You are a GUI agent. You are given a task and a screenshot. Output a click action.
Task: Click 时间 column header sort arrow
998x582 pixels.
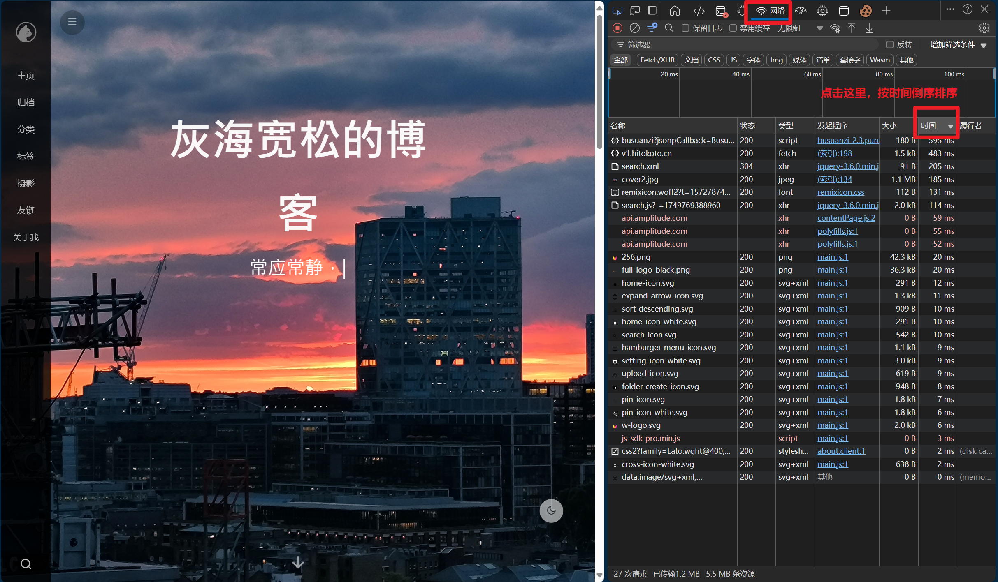[x=950, y=126]
